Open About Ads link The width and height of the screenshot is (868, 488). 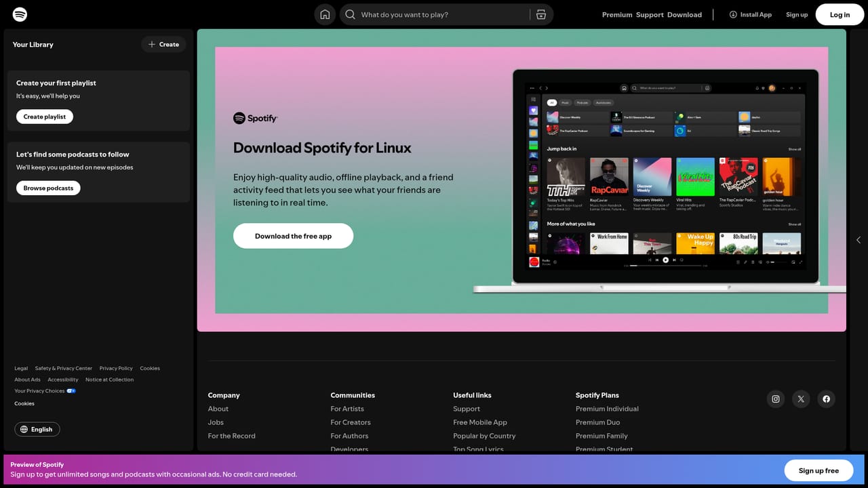point(27,380)
